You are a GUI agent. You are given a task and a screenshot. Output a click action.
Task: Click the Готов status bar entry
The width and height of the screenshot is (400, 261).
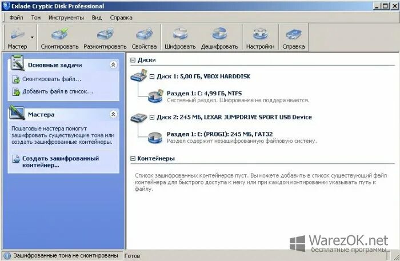(x=132, y=256)
